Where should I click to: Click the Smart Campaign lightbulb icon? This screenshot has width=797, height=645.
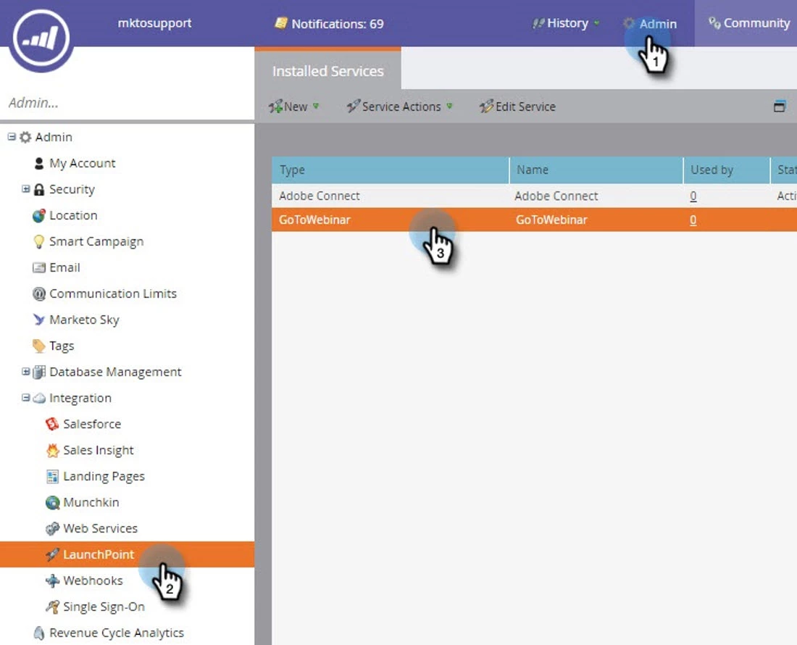click(x=39, y=241)
